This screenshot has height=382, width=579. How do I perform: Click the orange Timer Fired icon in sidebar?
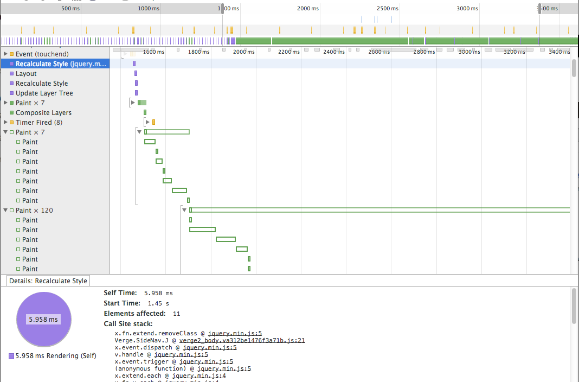[x=11, y=123]
